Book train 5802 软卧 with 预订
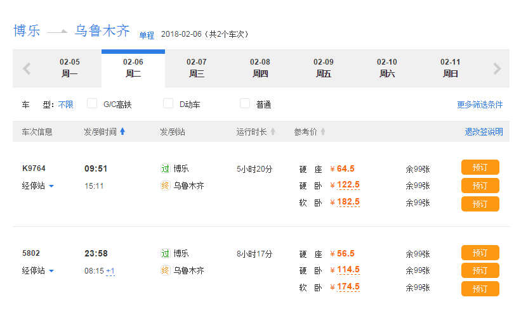Screen dimensions: 514x309 480,289
